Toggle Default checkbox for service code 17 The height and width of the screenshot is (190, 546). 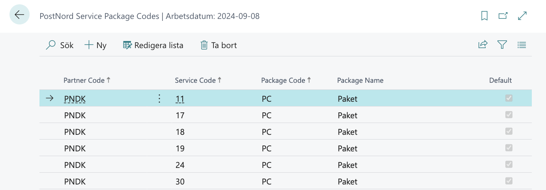(x=509, y=115)
